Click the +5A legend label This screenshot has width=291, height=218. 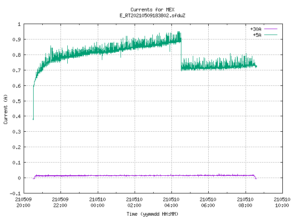point(257,35)
